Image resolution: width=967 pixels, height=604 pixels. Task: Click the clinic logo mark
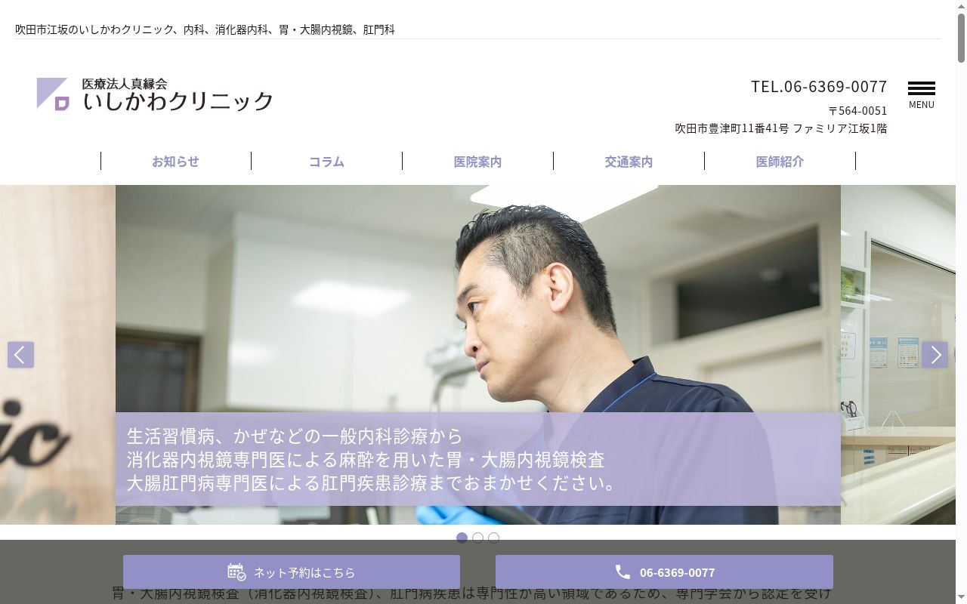tap(53, 94)
